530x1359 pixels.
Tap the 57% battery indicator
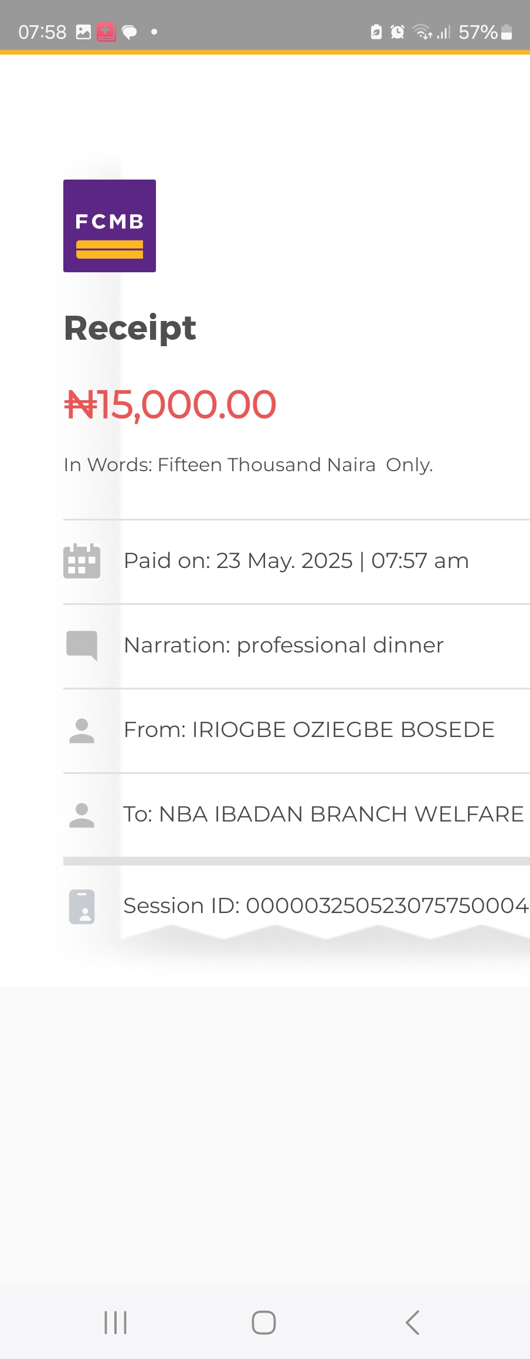(x=485, y=32)
